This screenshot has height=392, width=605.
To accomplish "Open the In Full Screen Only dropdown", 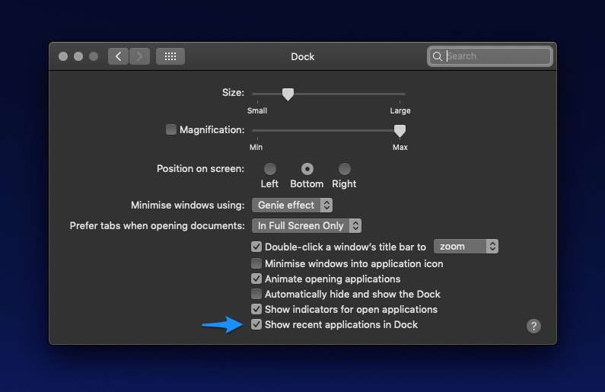I will coord(307,226).
